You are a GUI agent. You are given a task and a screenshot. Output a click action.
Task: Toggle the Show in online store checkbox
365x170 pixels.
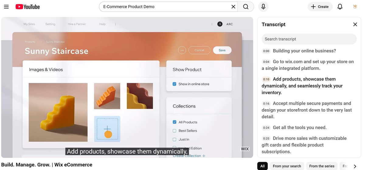174,84
